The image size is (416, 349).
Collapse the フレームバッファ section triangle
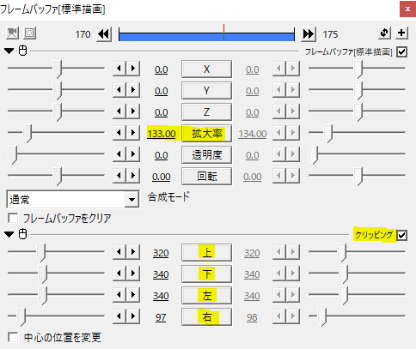9,51
